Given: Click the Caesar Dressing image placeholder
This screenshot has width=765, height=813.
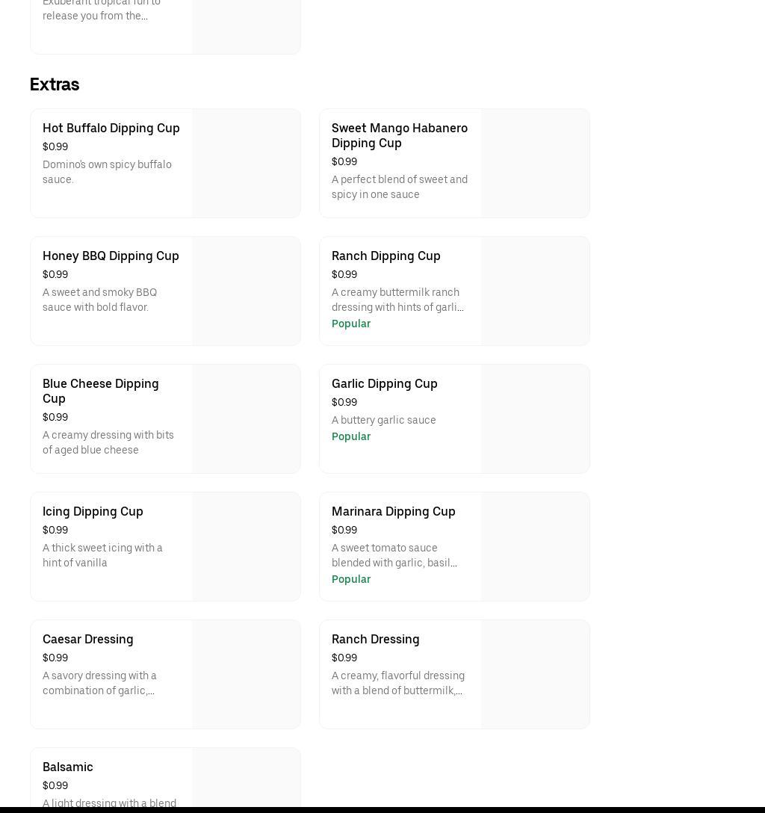Looking at the screenshot, I should click(x=246, y=675).
